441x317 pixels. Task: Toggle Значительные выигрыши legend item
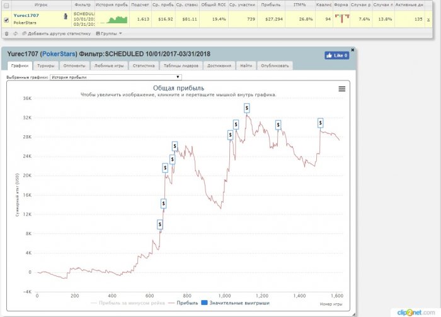tap(236, 303)
